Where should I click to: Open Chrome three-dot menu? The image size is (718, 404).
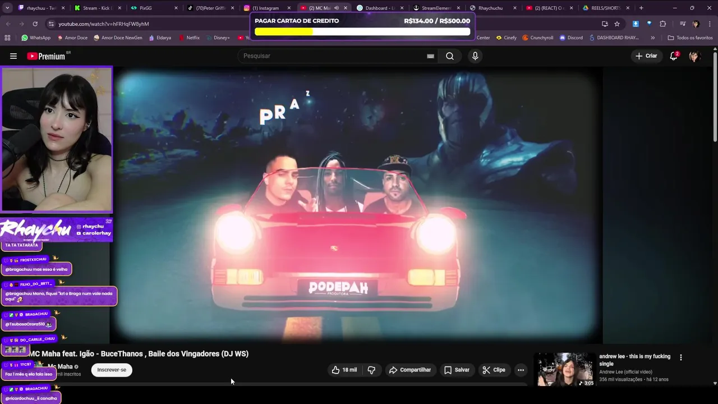(x=709, y=24)
